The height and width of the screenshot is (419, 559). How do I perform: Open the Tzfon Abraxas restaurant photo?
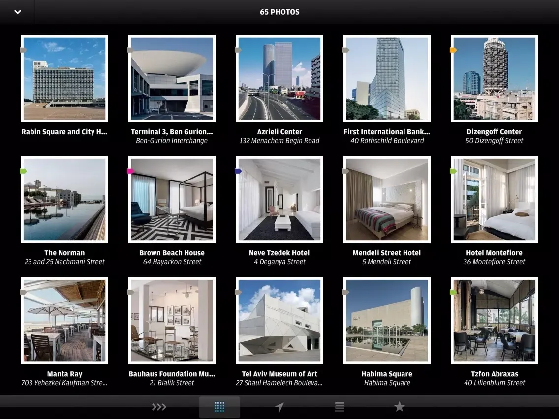(495, 321)
